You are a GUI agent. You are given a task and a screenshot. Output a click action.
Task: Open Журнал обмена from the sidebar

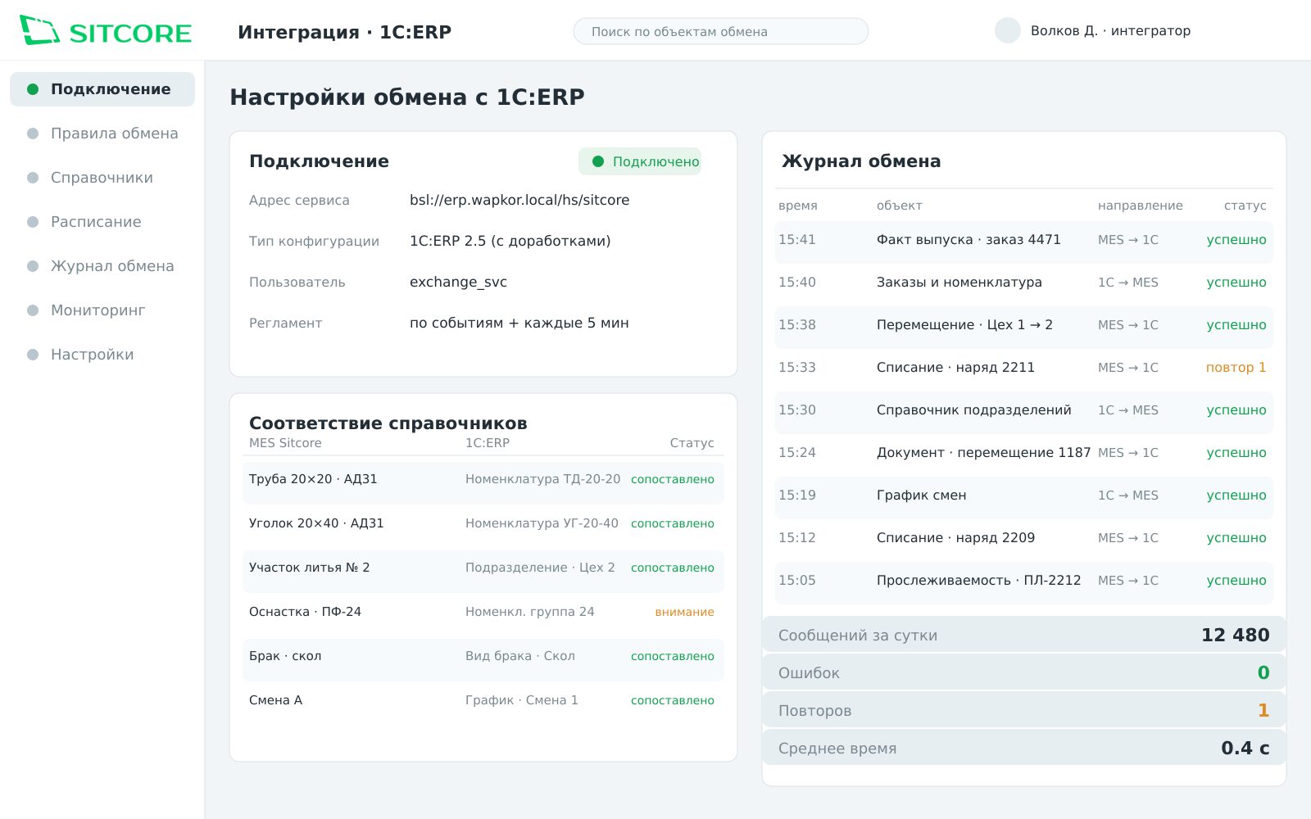[x=102, y=266]
